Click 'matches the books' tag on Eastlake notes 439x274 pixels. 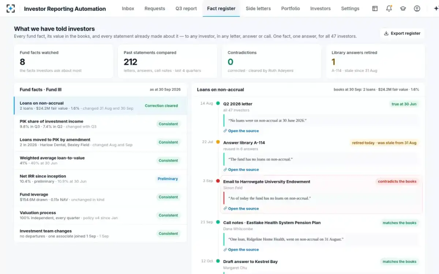399,222
